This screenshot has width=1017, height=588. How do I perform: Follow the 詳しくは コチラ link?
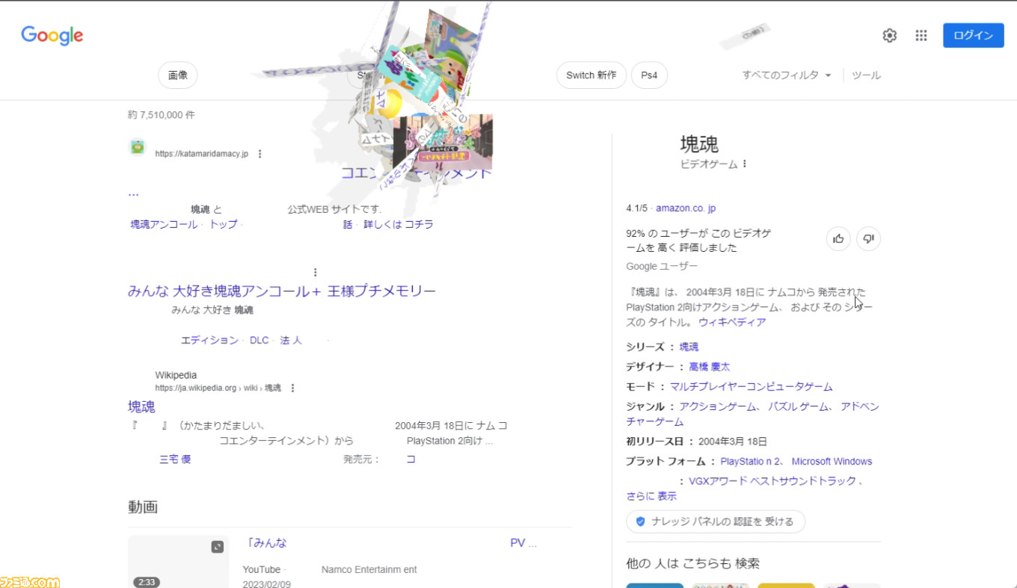pos(398,224)
